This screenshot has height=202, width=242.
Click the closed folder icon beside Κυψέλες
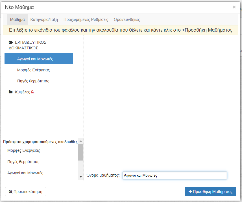tap(10, 92)
